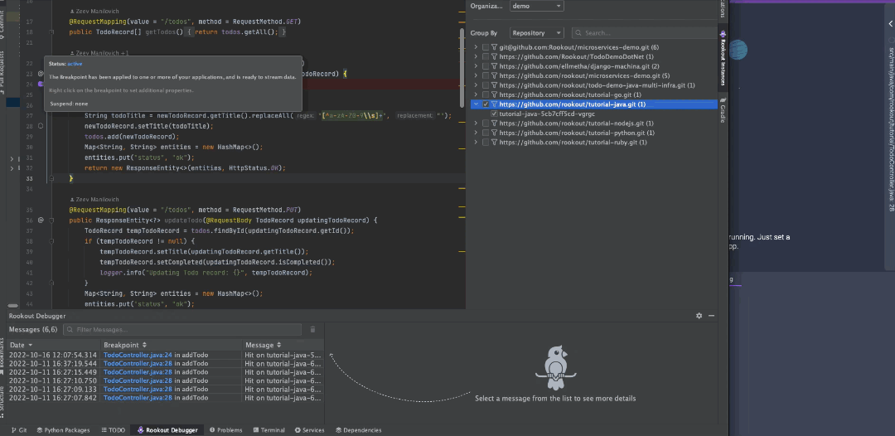This screenshot has height=436, width=895.
Task: Check the ellmetha/django-machina.git checkbox
Action: click(485, 66)
